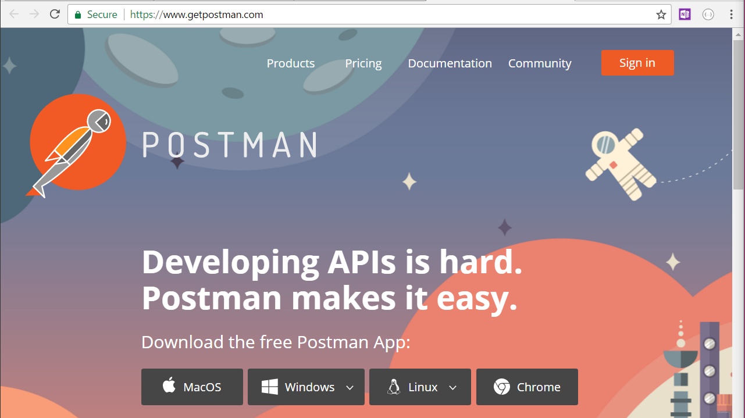Bookmark this page with the star icon

661,15
